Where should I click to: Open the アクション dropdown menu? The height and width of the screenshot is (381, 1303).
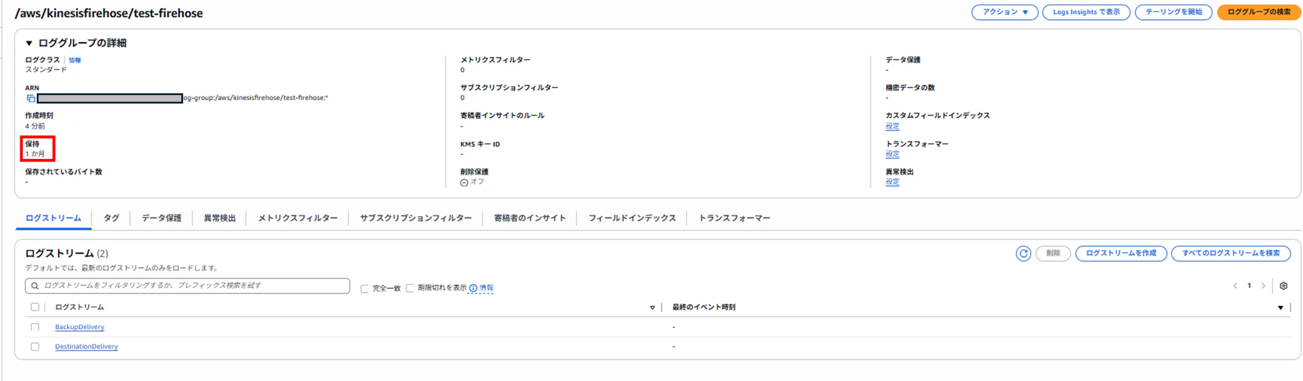click(x=1005, y=12)
